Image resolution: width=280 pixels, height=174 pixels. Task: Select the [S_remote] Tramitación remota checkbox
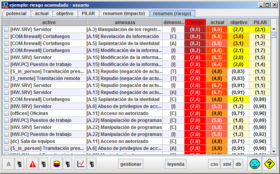[x=7, y=78]
